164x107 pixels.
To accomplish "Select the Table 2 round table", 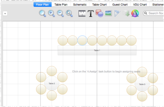I will (x=52, y=83).
